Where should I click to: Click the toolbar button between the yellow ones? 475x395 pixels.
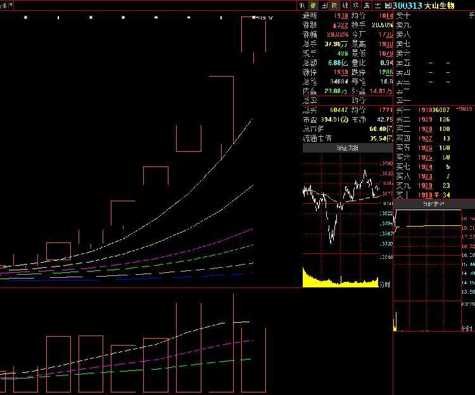point(324,5)
